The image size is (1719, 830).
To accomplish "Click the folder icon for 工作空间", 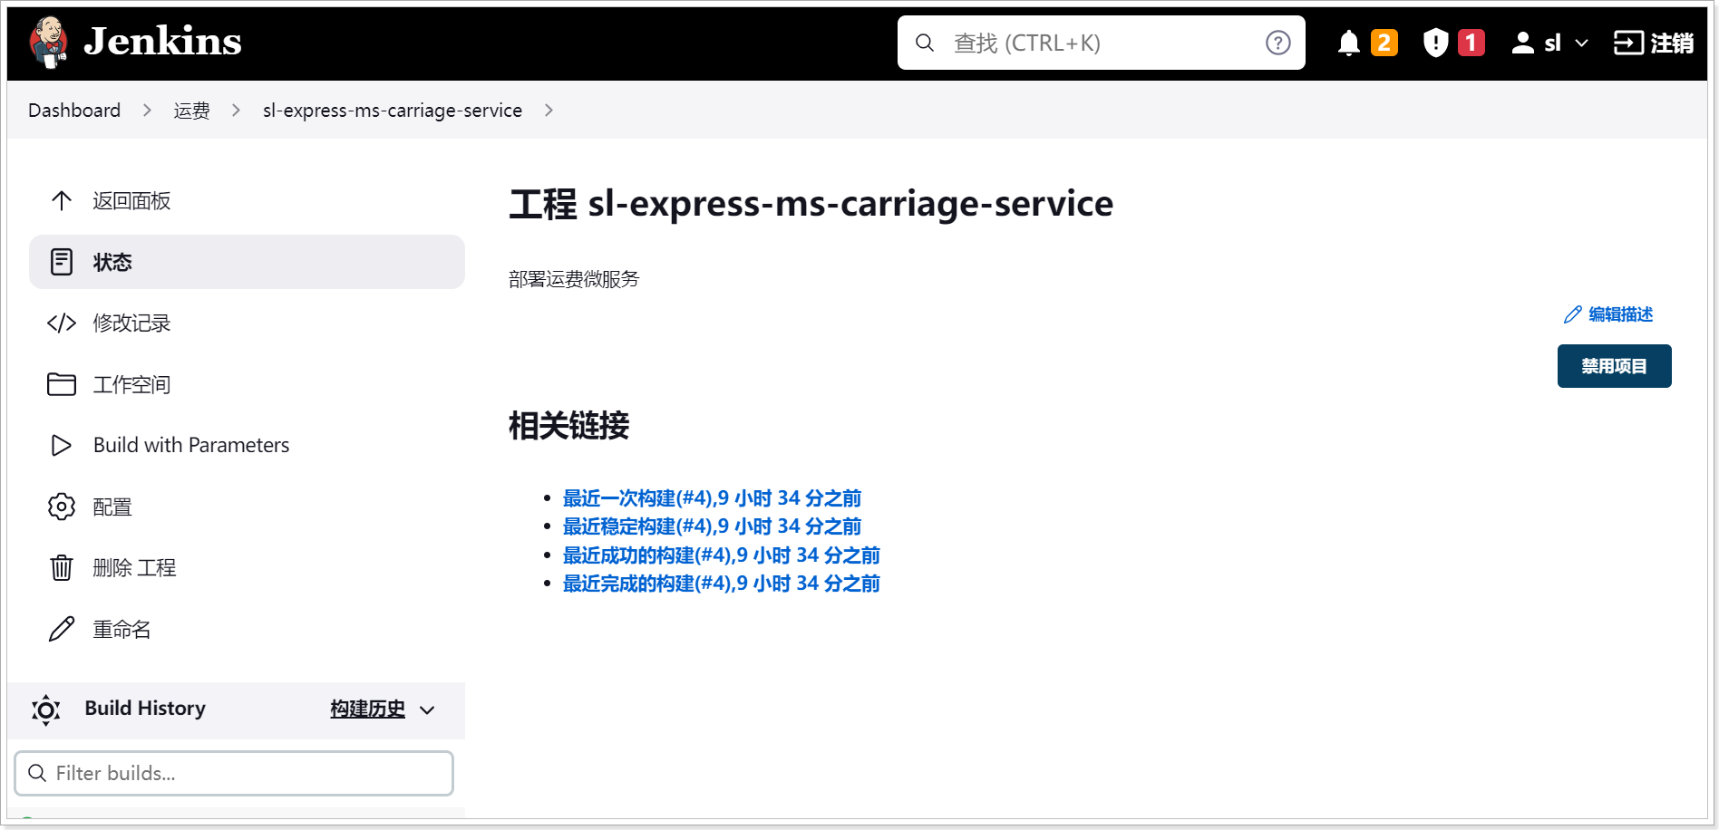I will [62, 384].
